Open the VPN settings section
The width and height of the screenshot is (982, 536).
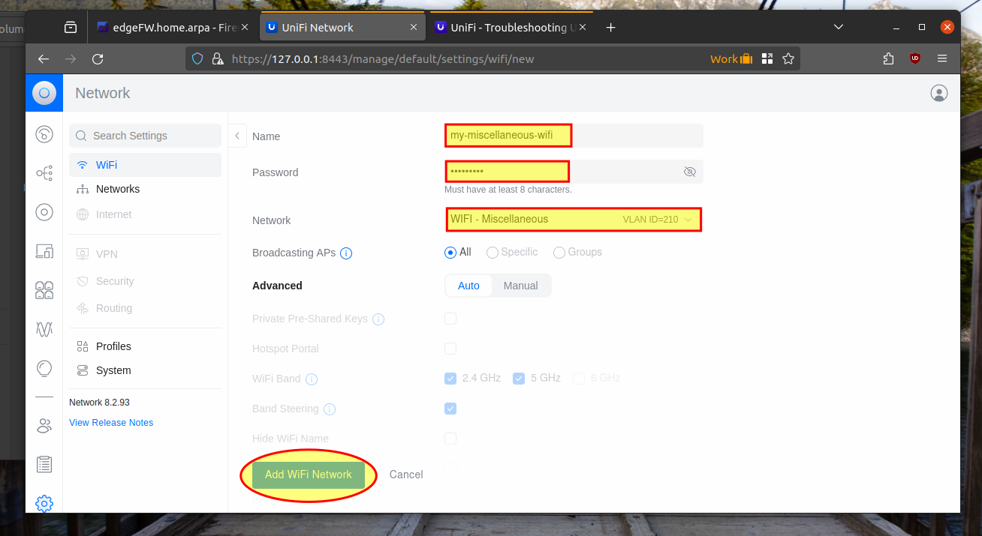pos(145,254)
